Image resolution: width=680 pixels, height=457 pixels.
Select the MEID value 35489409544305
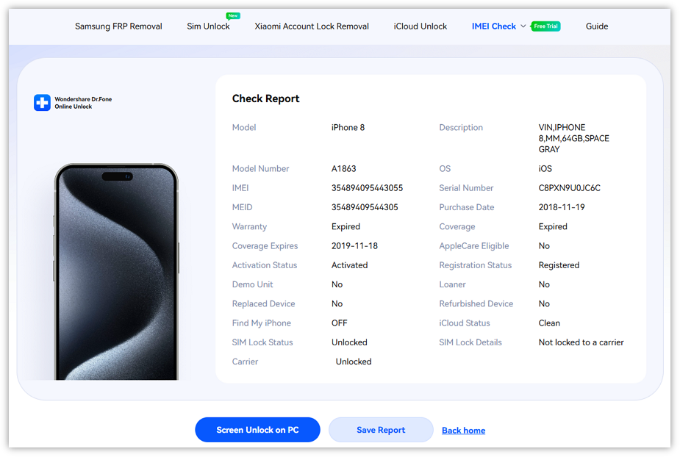[x=365, y=207]
